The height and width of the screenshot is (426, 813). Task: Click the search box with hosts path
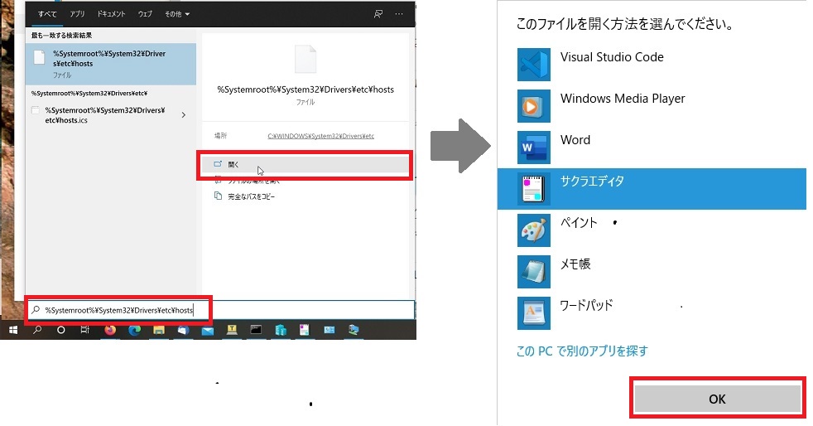221,310
